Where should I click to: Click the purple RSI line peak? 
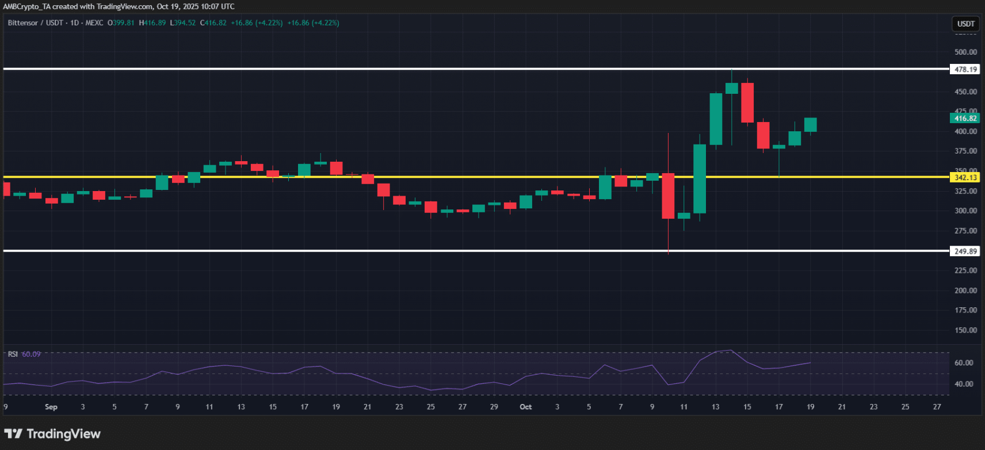pos(731,350)
